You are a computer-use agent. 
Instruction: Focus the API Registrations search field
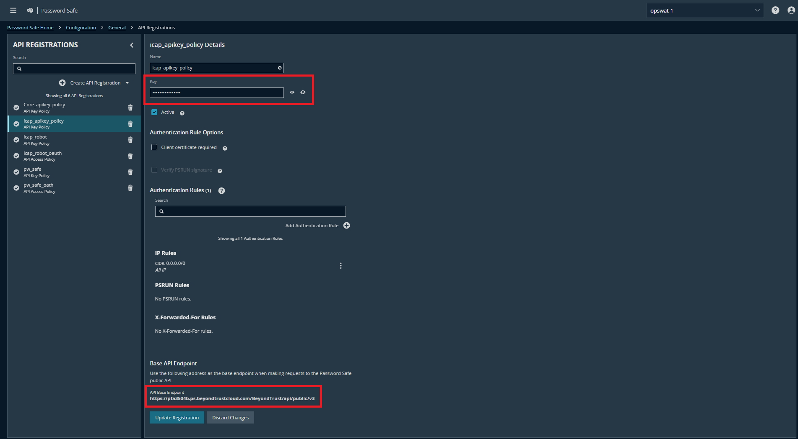coord(74,69)
